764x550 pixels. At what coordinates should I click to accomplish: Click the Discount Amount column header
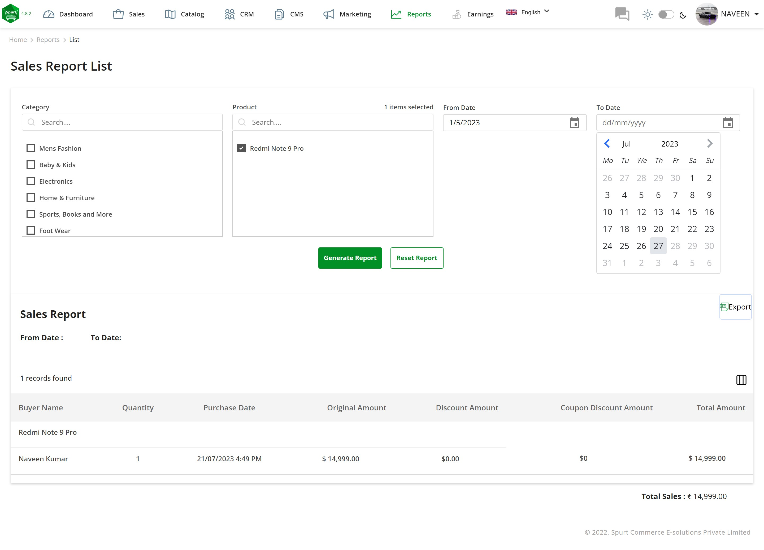467,408
